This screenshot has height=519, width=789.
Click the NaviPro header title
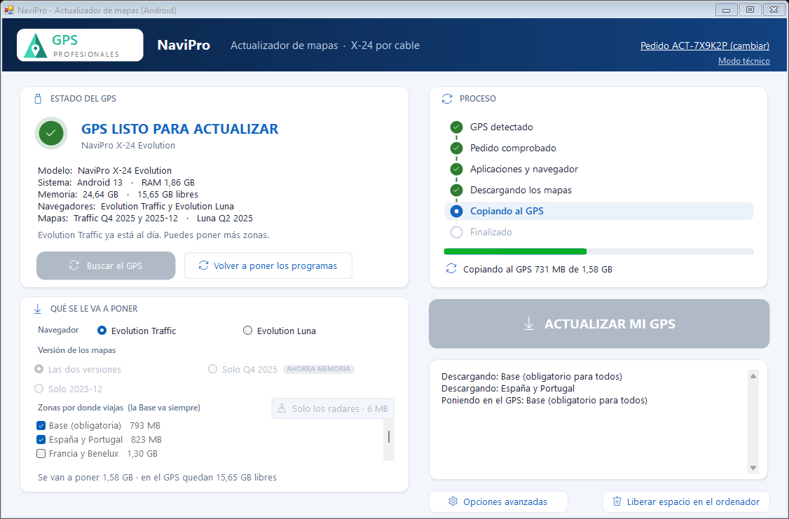pyautogui.click(x=184, y=46)
